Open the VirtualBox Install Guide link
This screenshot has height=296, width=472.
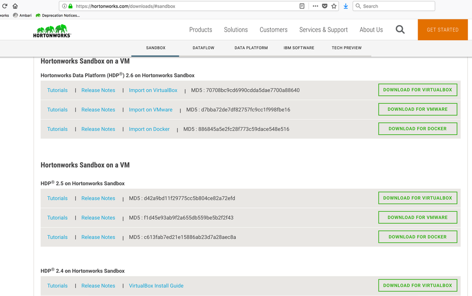156,286
